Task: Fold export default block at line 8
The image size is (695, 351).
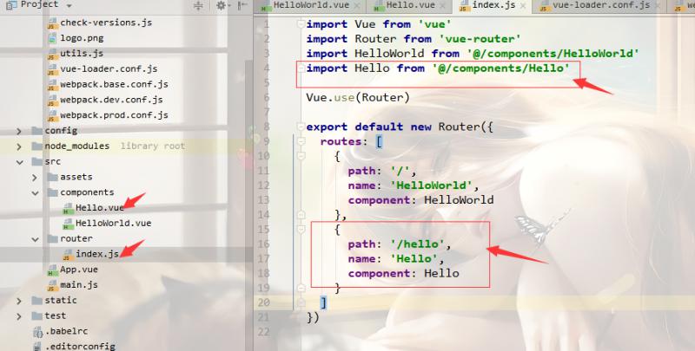Action: tap(301, 127)
